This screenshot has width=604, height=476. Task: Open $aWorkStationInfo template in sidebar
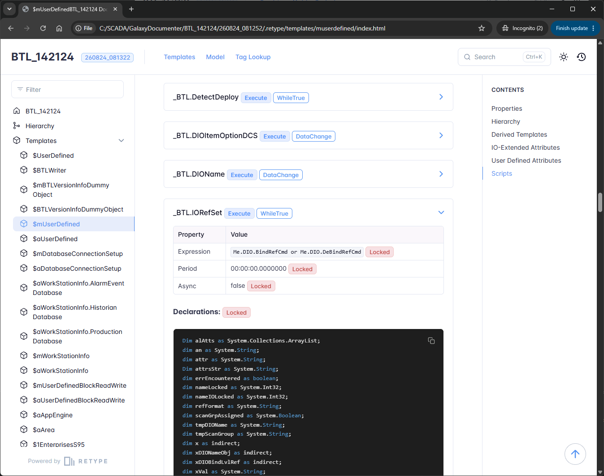61,370
